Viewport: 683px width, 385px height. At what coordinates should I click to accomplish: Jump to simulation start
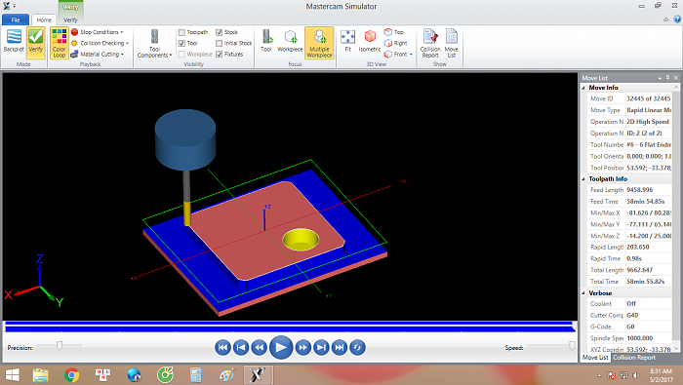coord(222,347)
